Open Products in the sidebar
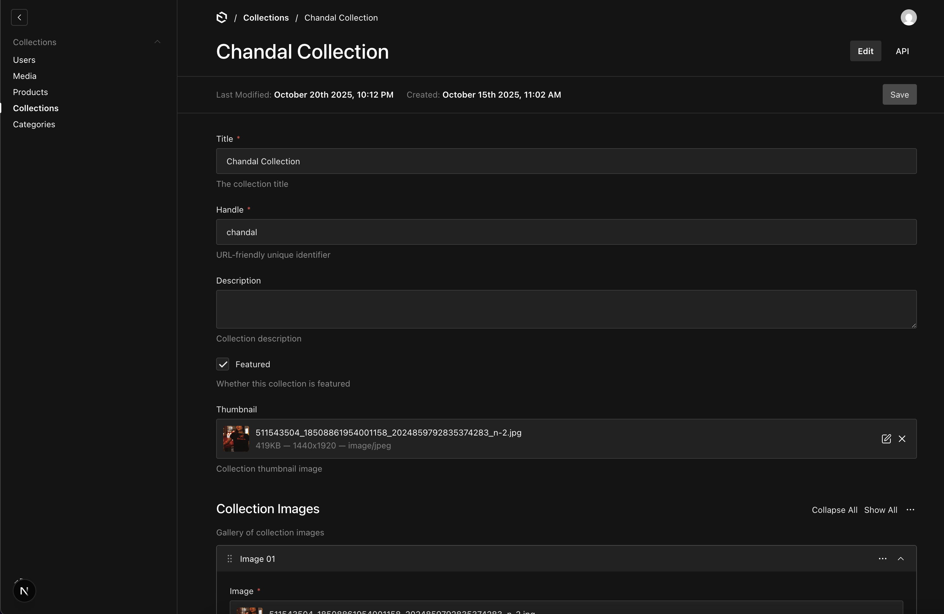 tap(31, 92)
